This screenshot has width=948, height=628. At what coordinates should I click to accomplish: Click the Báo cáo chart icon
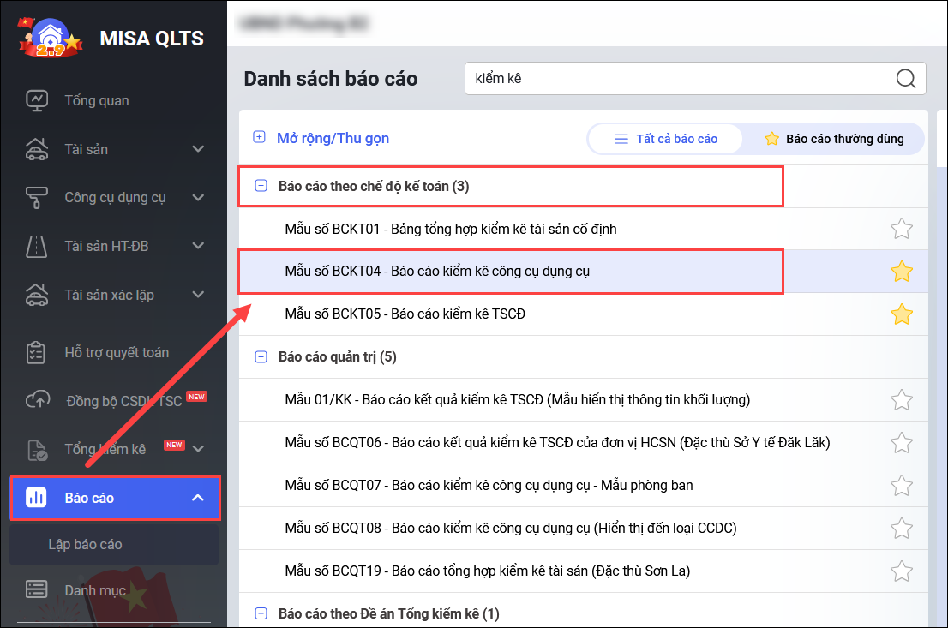36,498
